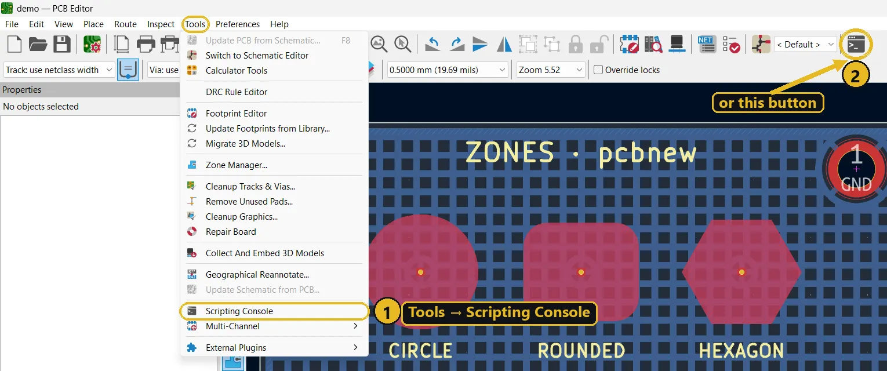887x371 pixels.
Task: Select the GND pad 1 on canvas
Action: coord(856,169)
